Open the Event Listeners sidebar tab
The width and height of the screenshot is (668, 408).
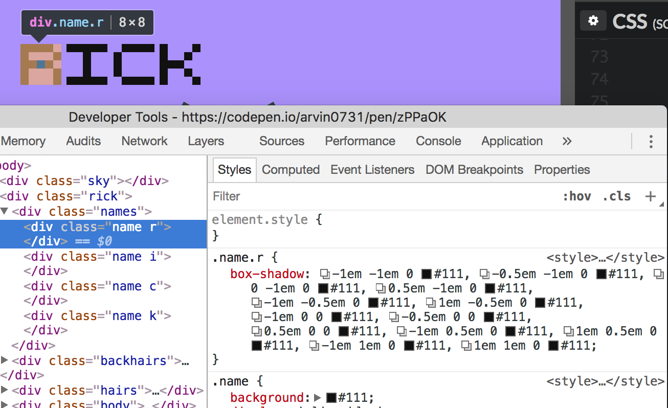point(372,170)
